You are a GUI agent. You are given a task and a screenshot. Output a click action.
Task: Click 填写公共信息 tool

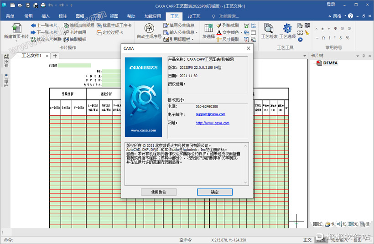click(x=179, y=25)
